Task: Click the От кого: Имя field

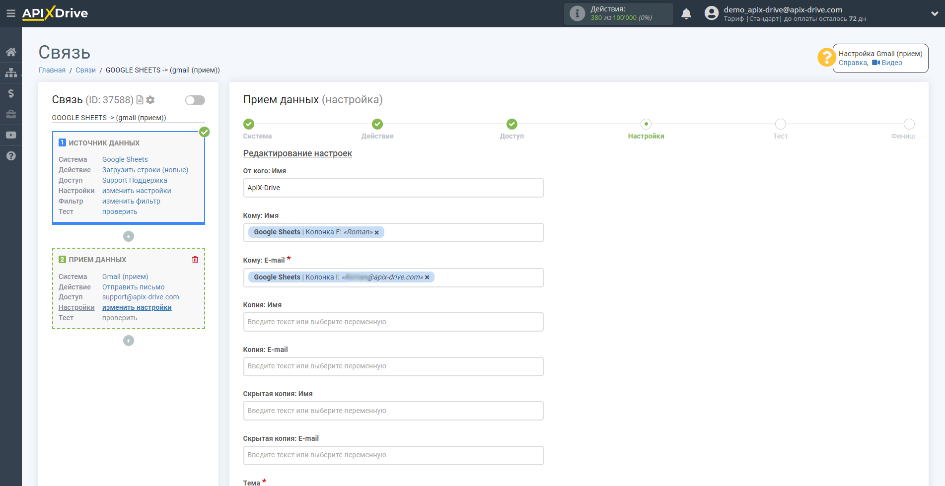Action: tap(393, 188)
